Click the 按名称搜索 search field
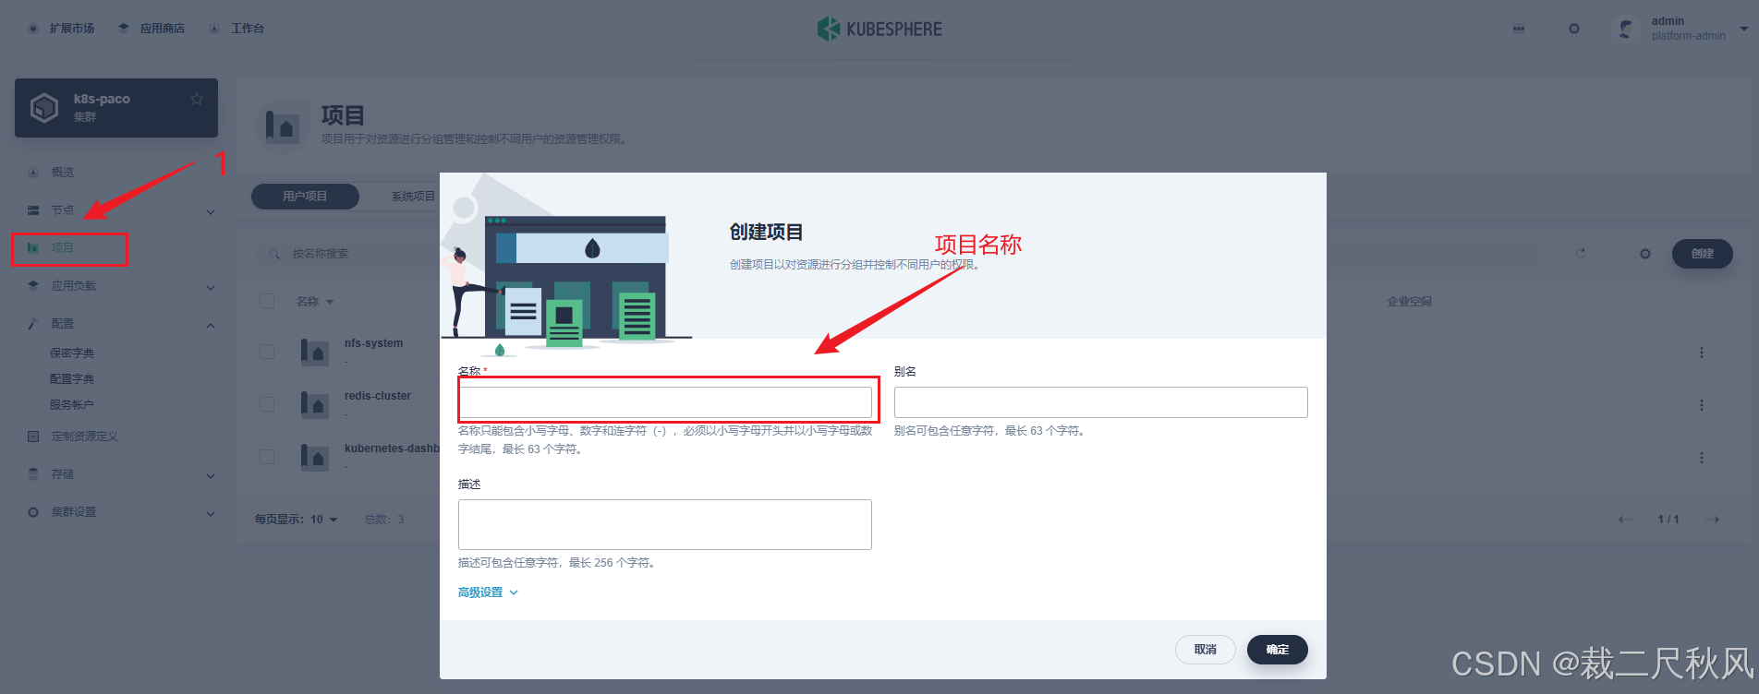The height and width of the screenshot is (694, 1759). tap(321, 254)
